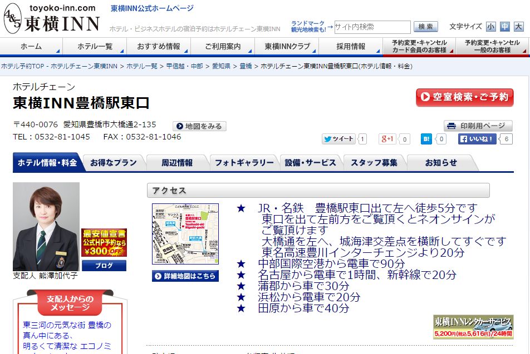Viewport: 530px width, 354px height.
Task: Click the text 中部国際空港から電車で90分
Action: 331,263
